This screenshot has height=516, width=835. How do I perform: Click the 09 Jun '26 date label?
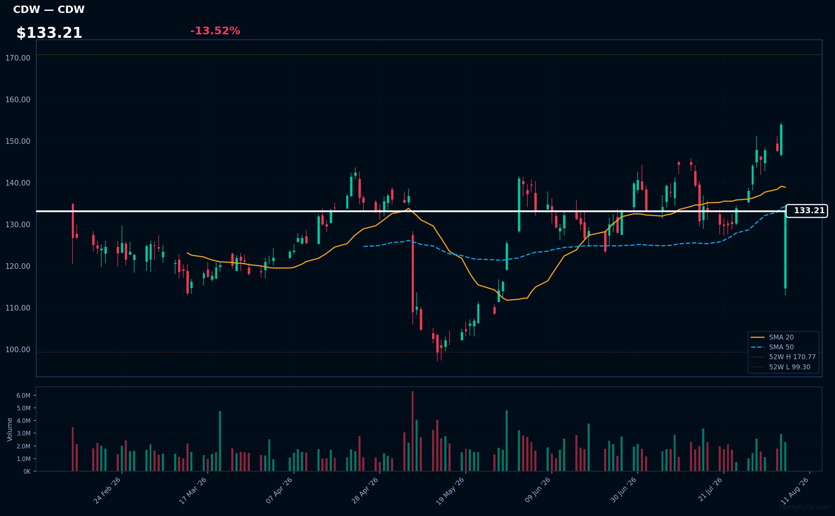pos(538,490)
